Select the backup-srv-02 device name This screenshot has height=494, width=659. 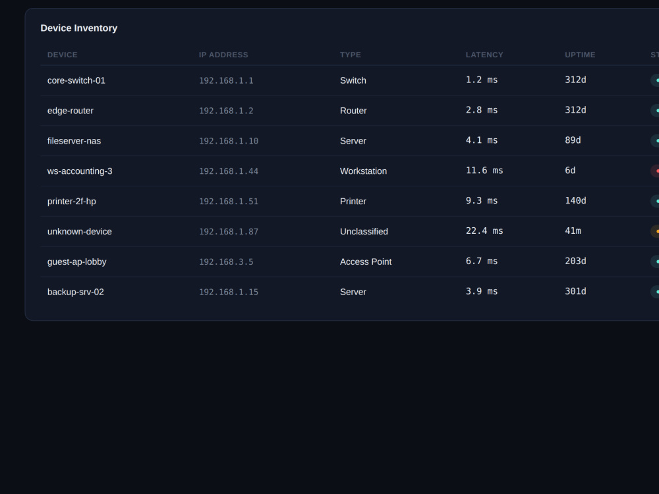(76, 292)
